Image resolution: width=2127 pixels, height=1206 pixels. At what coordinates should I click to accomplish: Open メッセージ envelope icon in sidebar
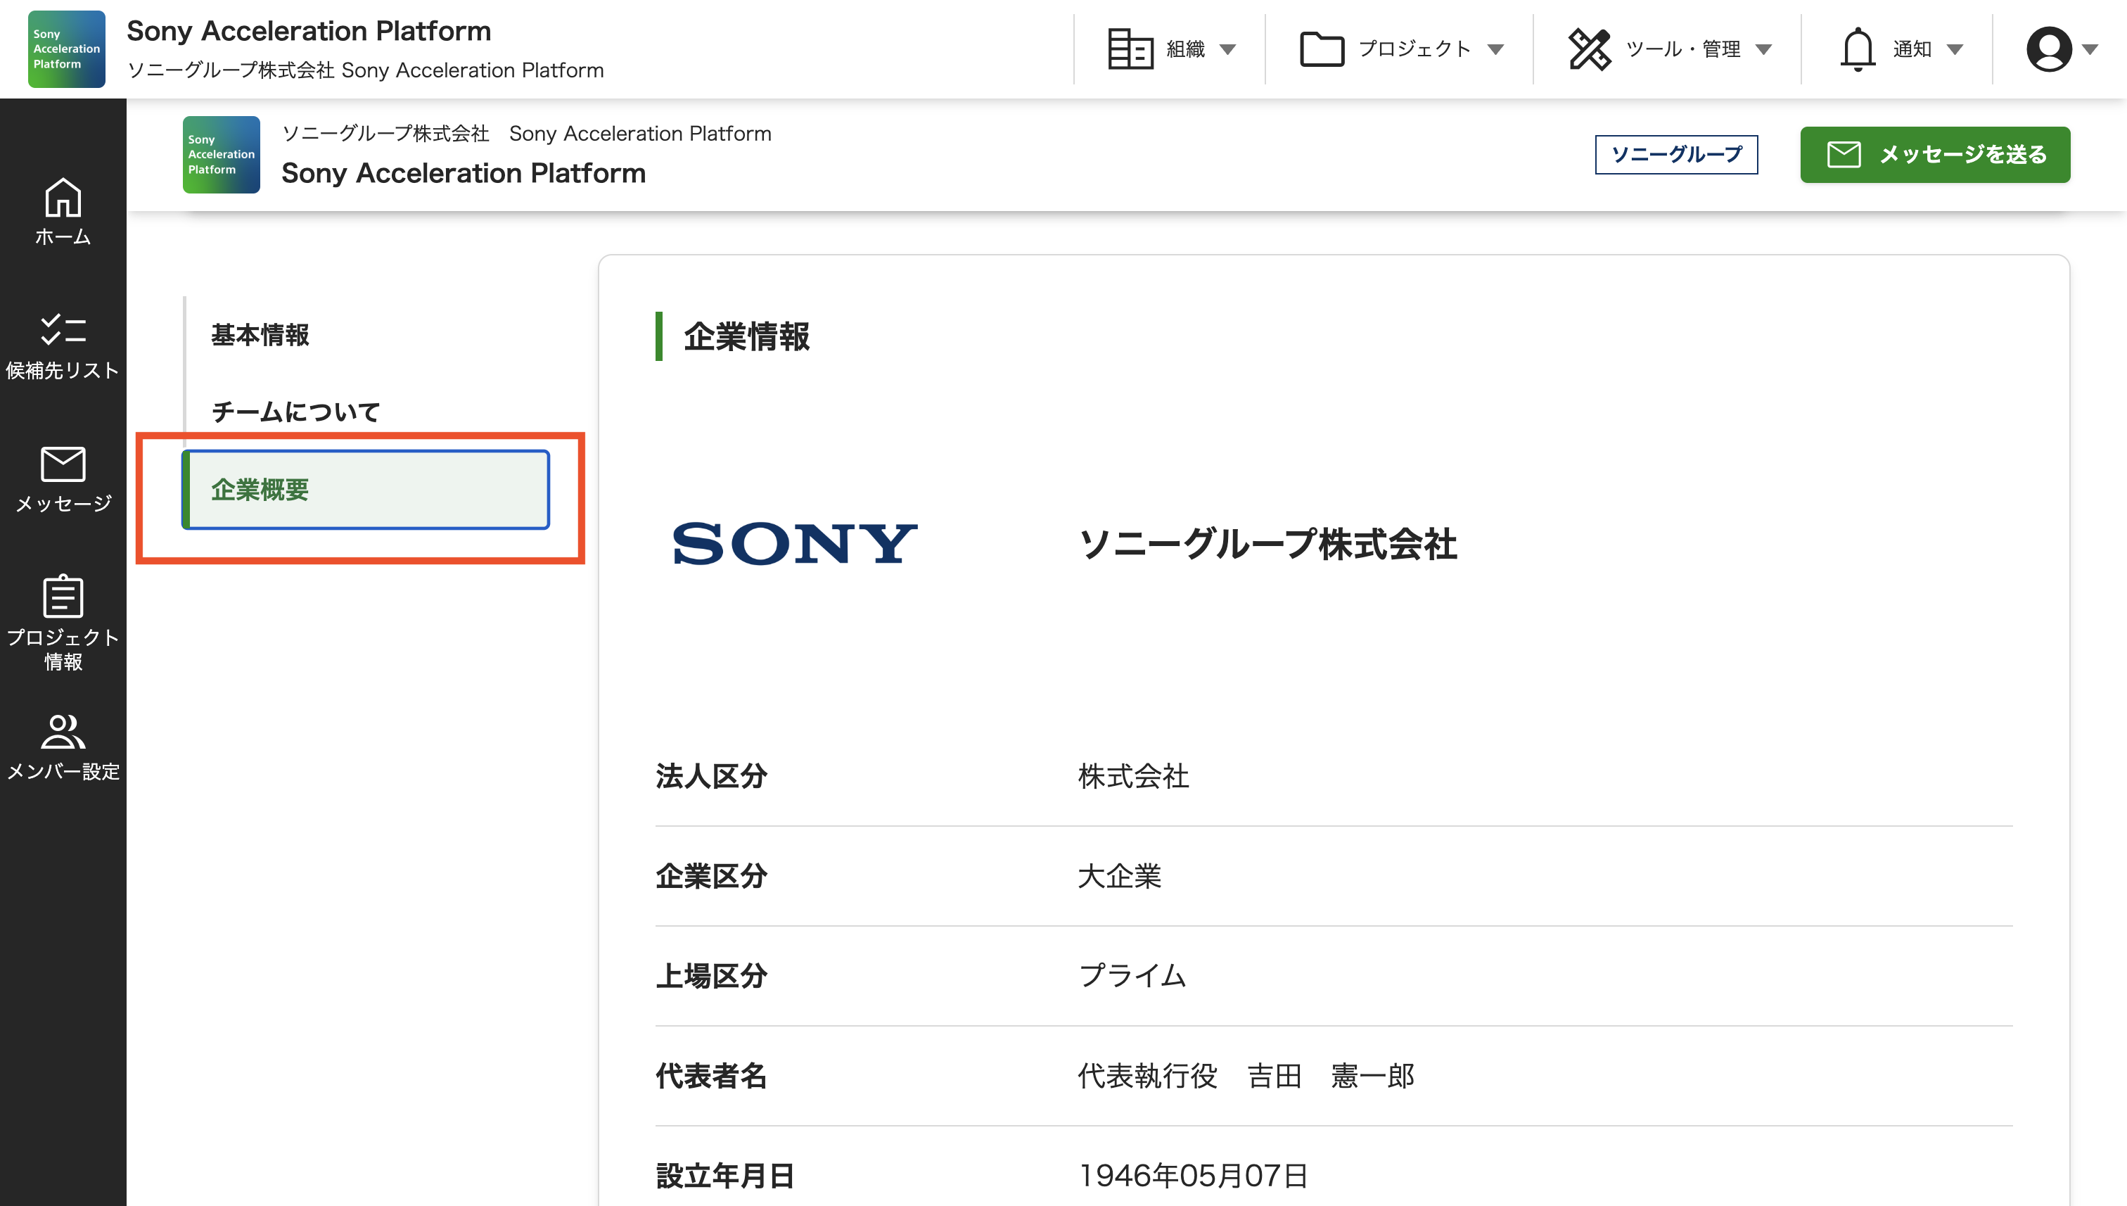coord(63,464)
